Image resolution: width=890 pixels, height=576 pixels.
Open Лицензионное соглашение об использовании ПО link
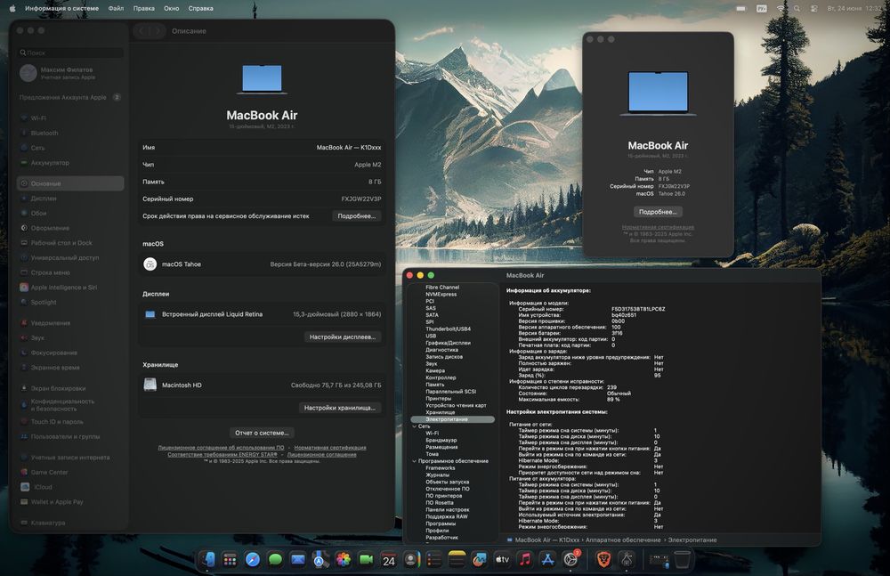tap(221, 448)
